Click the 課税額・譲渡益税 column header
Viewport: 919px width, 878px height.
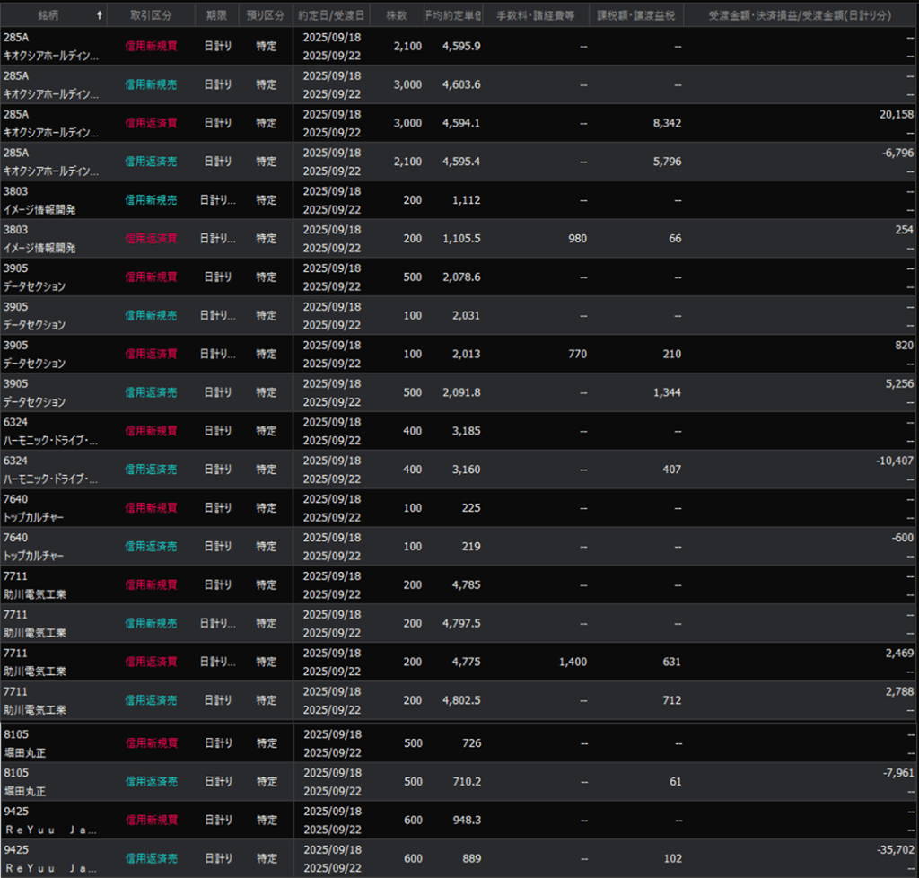click(x=635, y=15)
